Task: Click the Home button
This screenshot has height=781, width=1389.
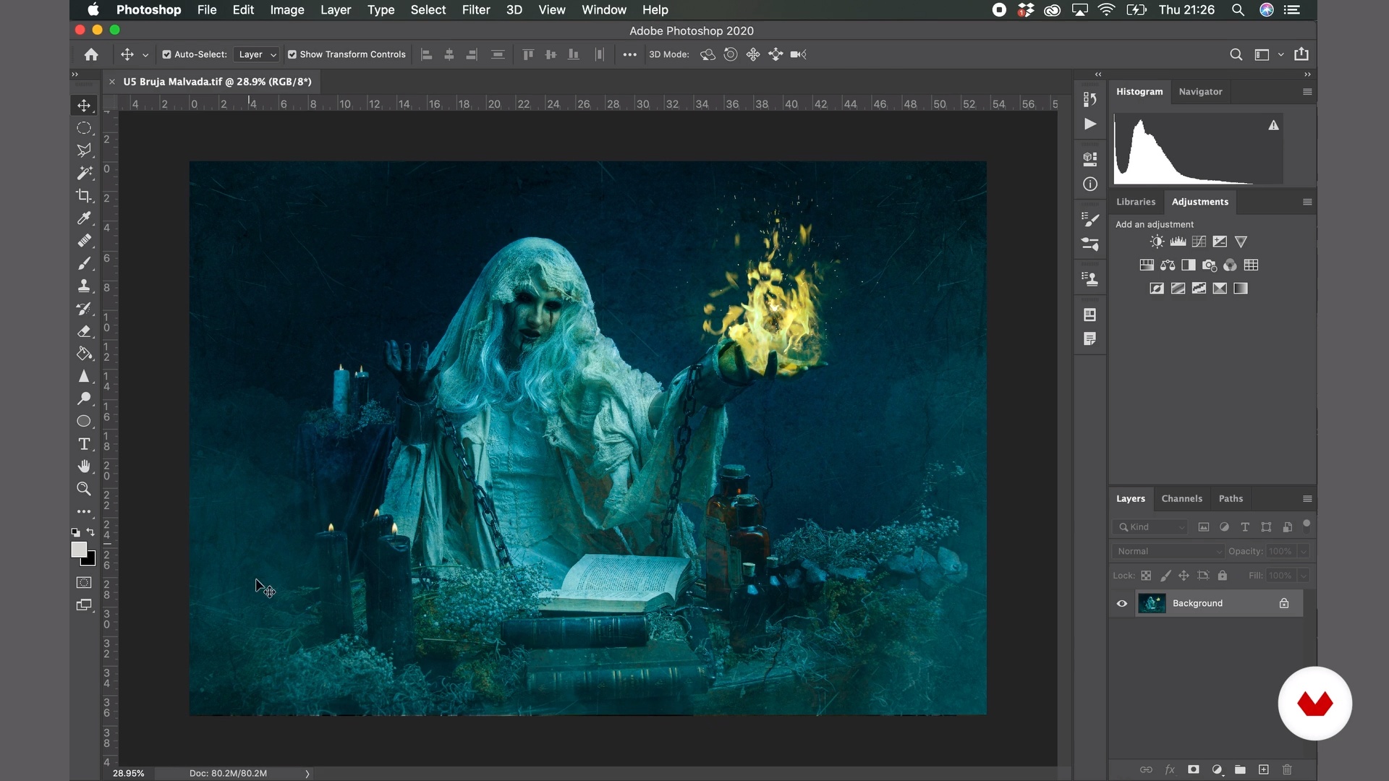Action: 91,54
